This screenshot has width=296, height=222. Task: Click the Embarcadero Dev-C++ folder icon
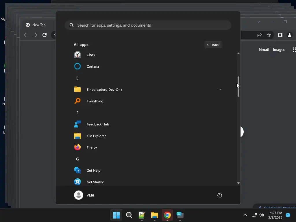77,90
